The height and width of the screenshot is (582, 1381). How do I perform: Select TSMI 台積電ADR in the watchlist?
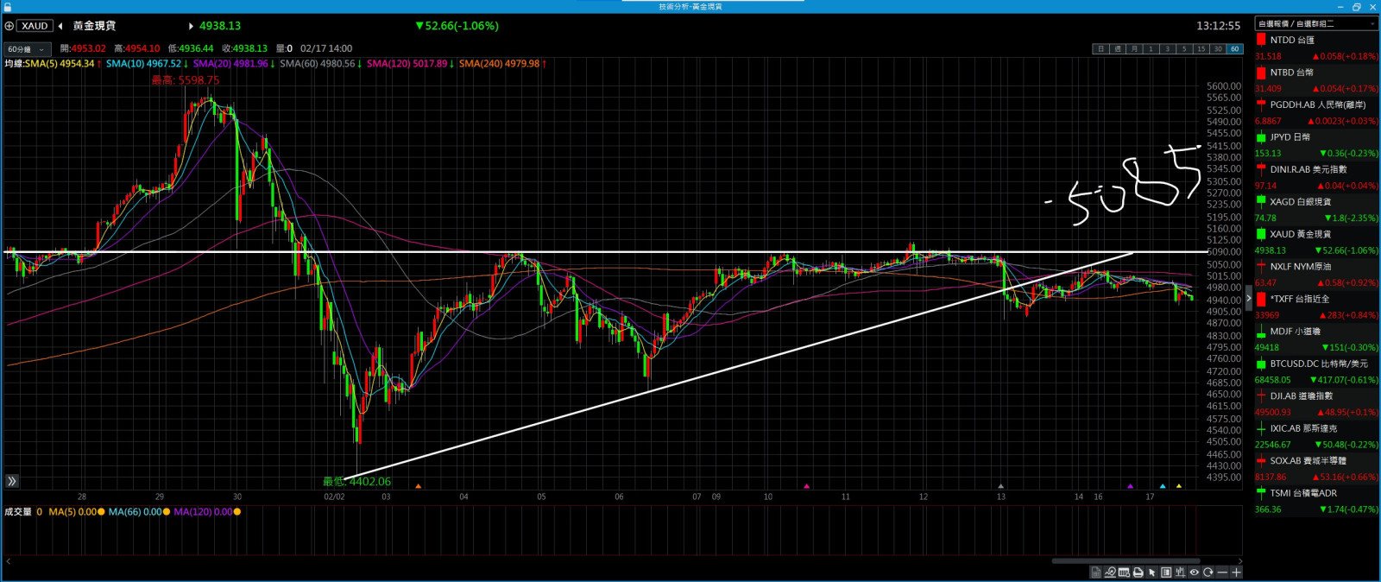point(1316,501)
